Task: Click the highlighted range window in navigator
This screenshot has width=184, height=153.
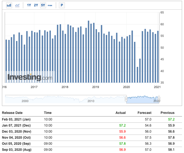Action: (x=143, y=99)
